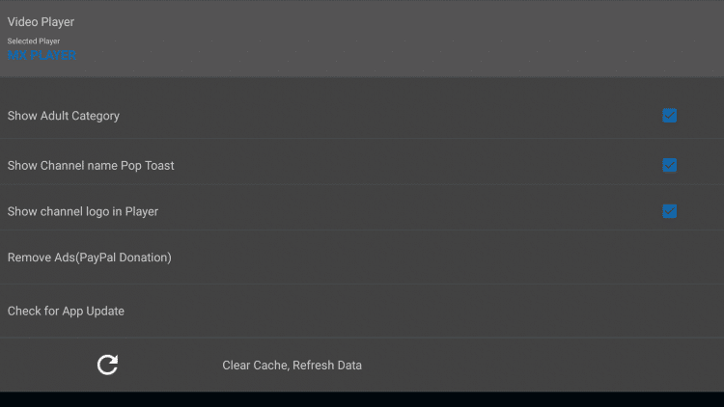
Task: Tap the circular refresh arrow icon
Action: [x=107, y=365]
